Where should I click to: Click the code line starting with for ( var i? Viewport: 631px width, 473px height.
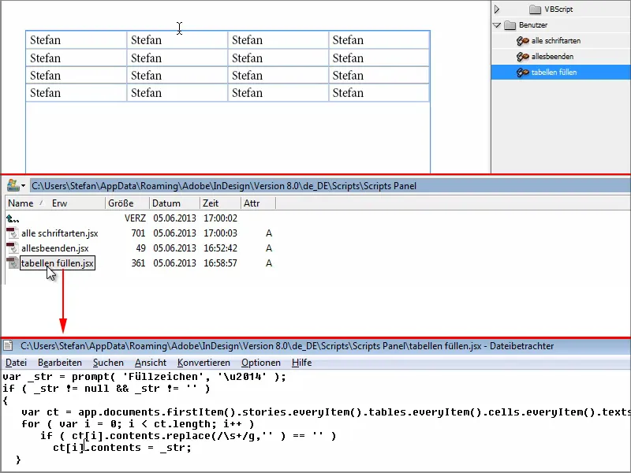tap(137, 424)
